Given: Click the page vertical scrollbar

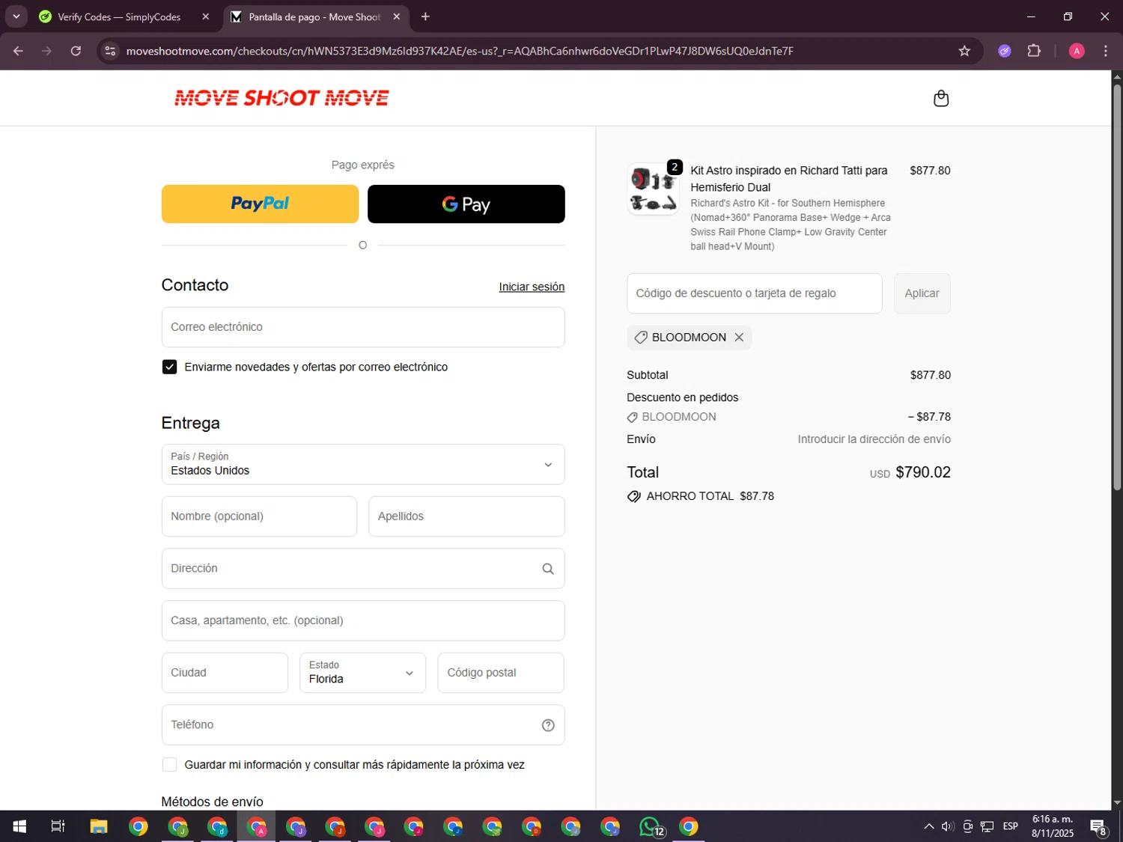Looking at the screenshot, I should [1117, 288].
